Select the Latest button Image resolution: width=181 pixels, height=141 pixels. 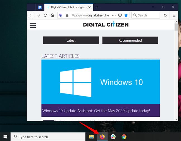(71, 40)
